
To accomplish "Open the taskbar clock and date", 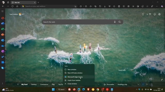I will point(157,89).
